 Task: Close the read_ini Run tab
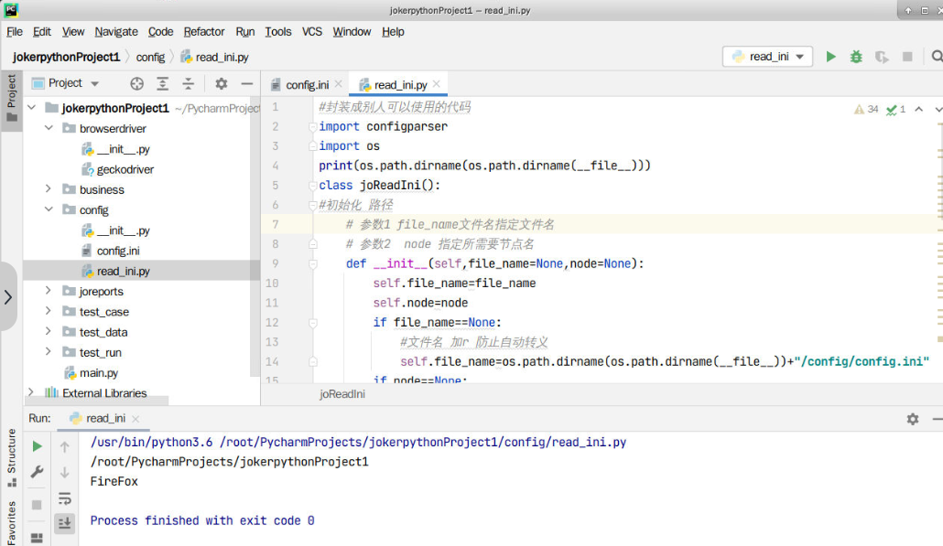(135, 419)
